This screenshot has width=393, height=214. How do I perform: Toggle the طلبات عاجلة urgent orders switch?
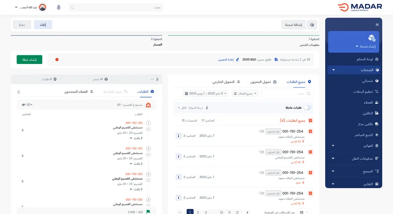click(307, 108)
